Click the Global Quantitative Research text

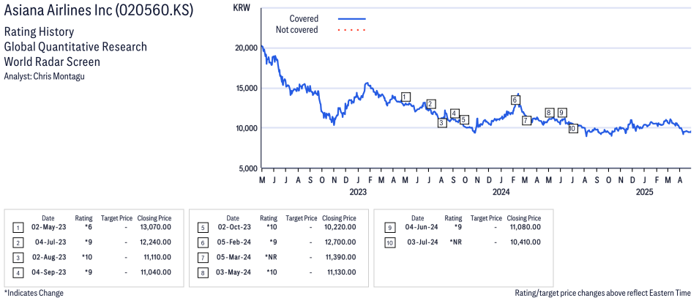[75, 48]
